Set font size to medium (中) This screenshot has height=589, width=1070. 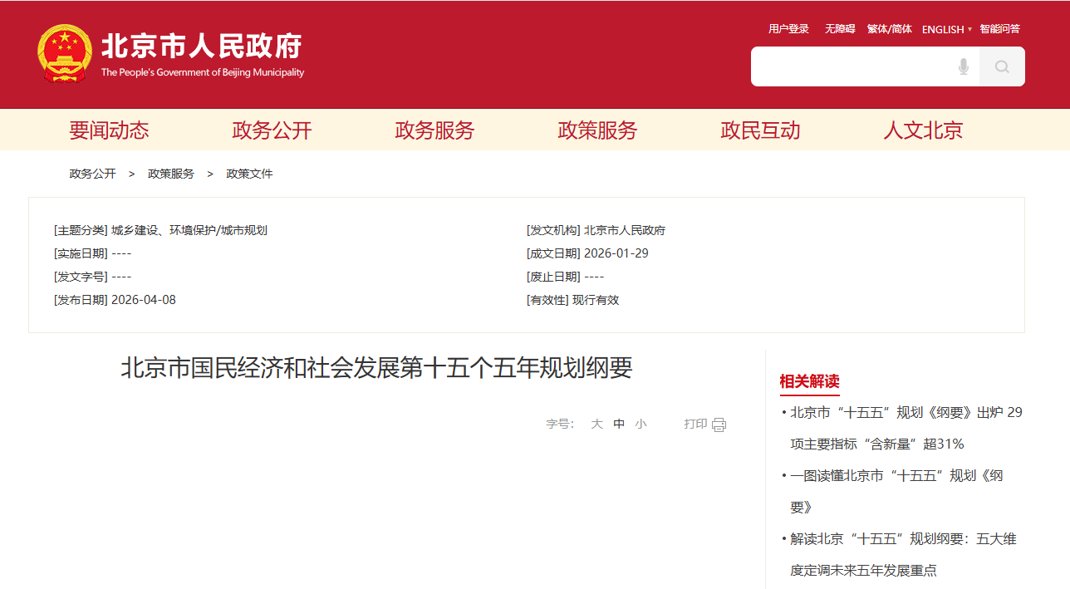point(619,424)
